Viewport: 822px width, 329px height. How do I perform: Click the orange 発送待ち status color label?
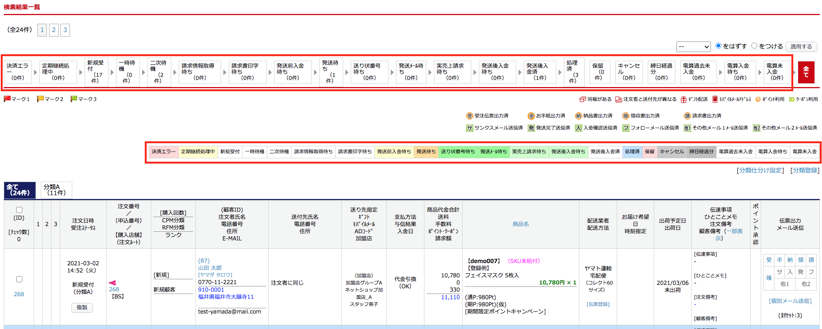pyautogui.click(x=426, y=151)
